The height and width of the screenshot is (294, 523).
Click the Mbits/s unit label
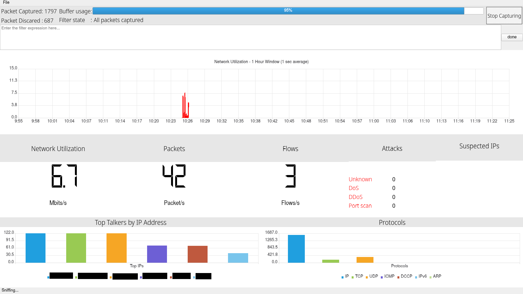click(x=58, y=203)
